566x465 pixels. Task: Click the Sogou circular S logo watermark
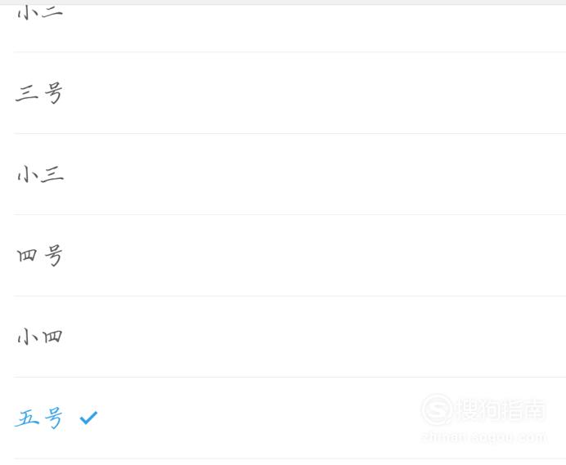tap(437, 410)
